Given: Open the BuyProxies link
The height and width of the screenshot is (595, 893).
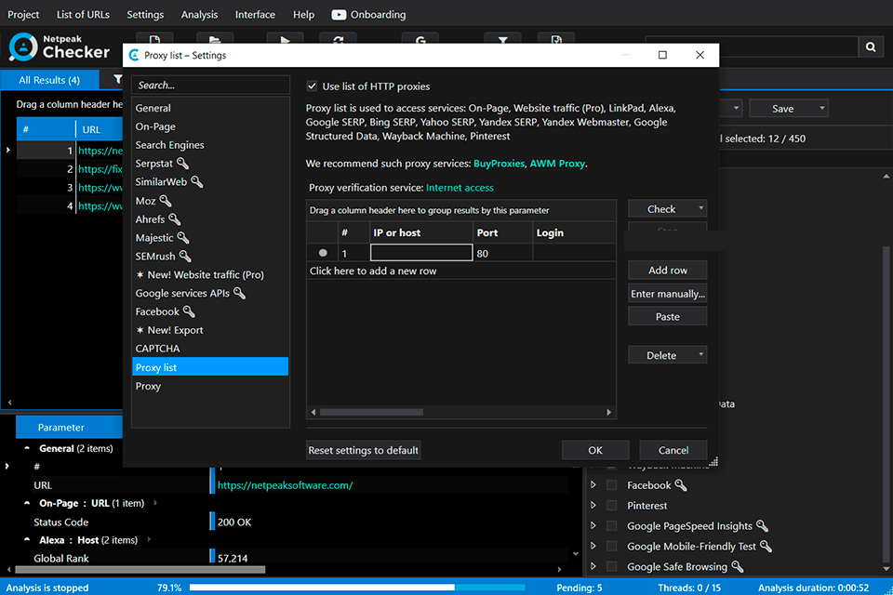Looking at the screenshot, I should pos(499,164).
